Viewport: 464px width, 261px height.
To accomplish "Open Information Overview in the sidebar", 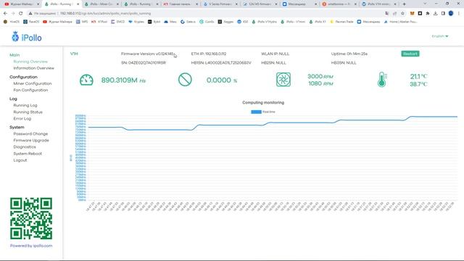I will 34,68.
